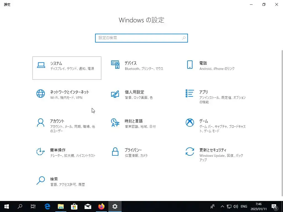Launch Microsoft Edge from the taskbar
Viewport: 283px width, 212px height.
coord(47,206)
